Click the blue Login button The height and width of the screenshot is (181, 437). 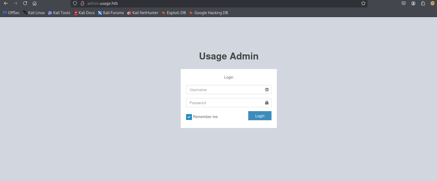pos(260,116)
